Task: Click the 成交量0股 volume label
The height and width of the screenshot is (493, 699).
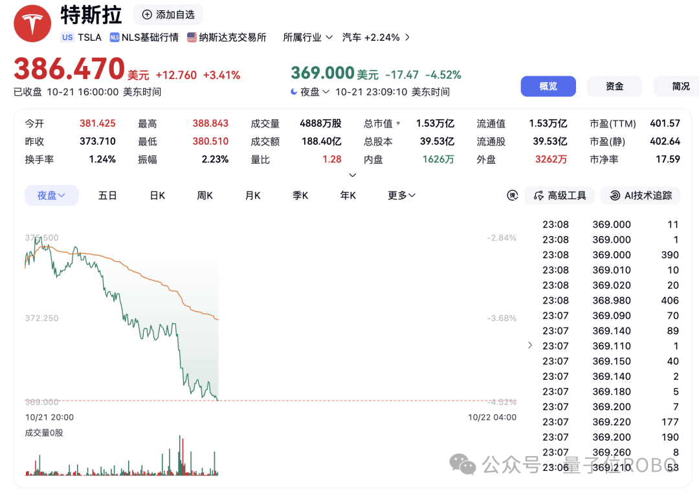Action: 44,433
